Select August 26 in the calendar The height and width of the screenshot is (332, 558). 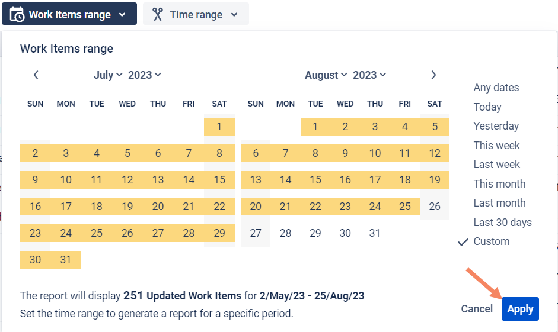tap(435, 207)
